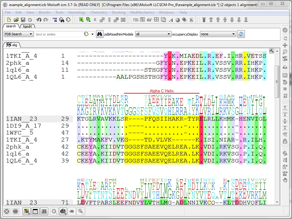
Task: Click the GO button in the bottom toolbar
Action: coord(15,211)
